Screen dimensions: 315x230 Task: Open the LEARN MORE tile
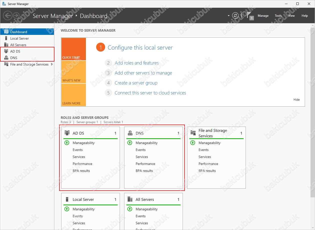click(73, 95)
